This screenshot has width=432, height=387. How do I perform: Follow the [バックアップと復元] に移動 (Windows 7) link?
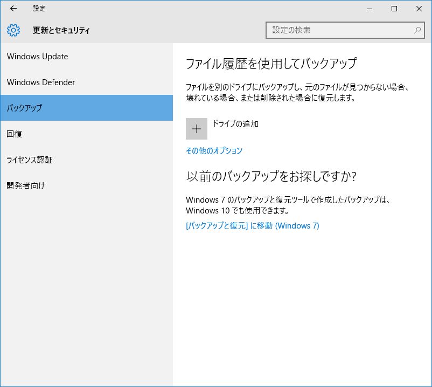pyautogui.click(x=252, y=226)
